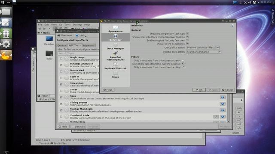This screenshot has width=275, height=154.
Task: Open Dolphin Tools menu
Action: click(x=67, y=25)
